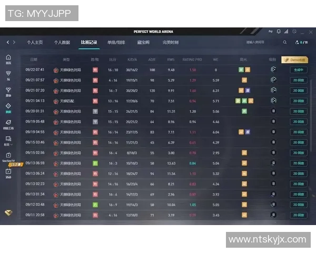
Task: Open the planet workshop icon in sidebar
Action: (x=8, y=123)
